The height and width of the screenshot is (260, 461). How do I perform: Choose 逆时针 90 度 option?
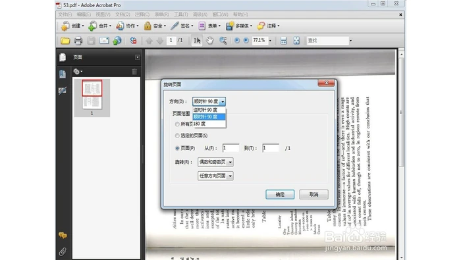click(x=209, y=110)
